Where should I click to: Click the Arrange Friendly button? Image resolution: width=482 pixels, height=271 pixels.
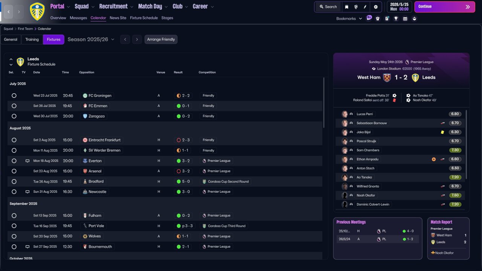point(161,40)
